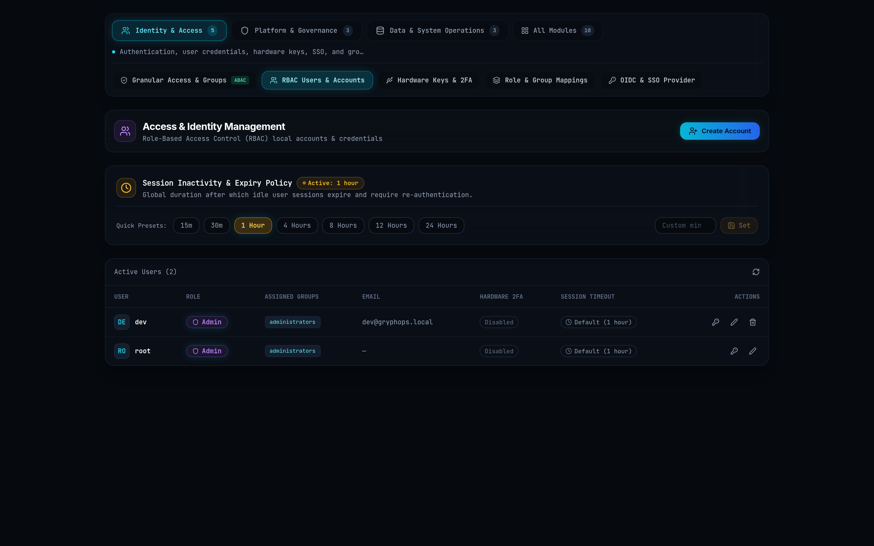Click the DE avatar for dev

coord(122,322)
